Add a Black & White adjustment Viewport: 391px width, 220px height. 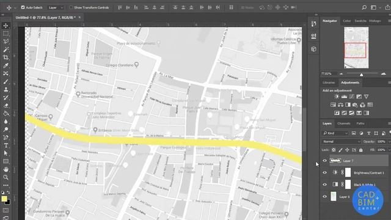click(x=348, y=105)
